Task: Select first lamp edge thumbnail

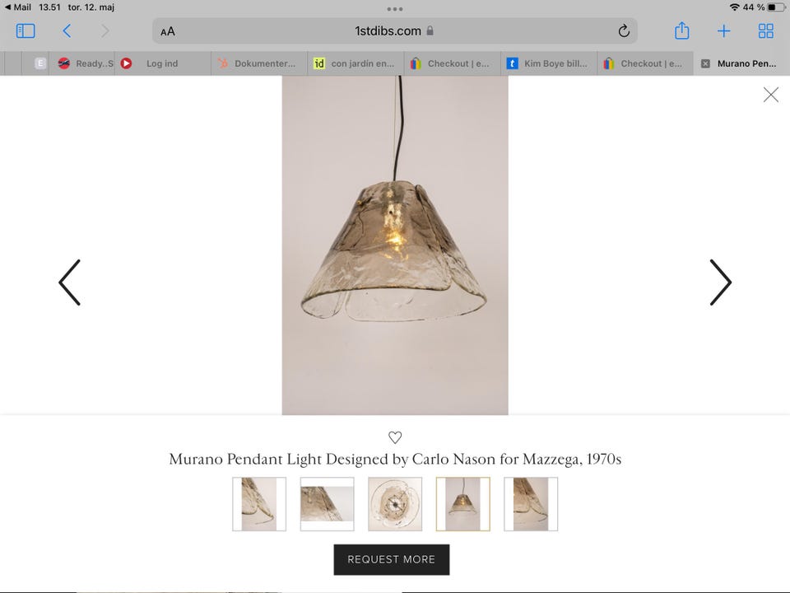Action: click(259, 504)
